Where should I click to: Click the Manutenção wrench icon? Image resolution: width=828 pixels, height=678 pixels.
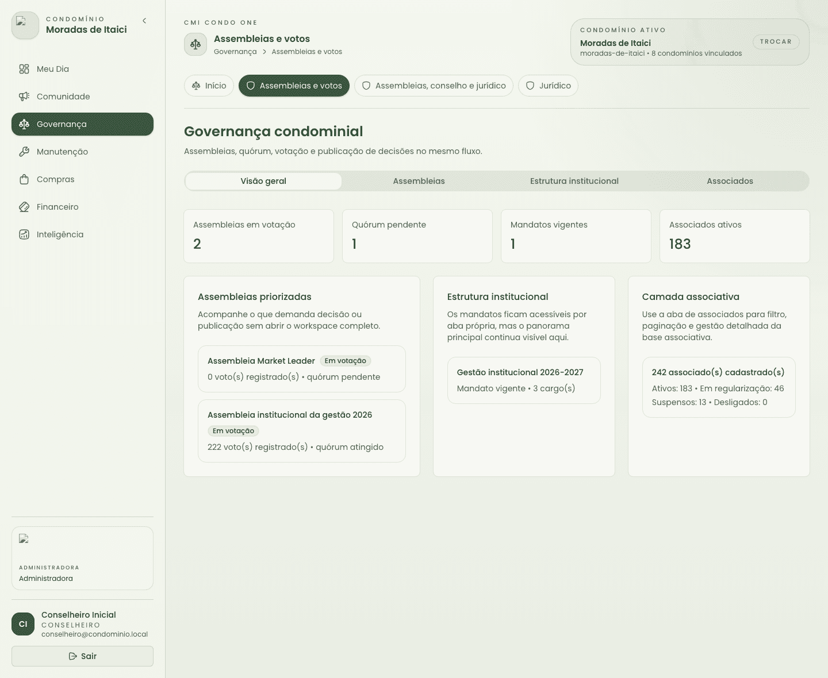24,152
